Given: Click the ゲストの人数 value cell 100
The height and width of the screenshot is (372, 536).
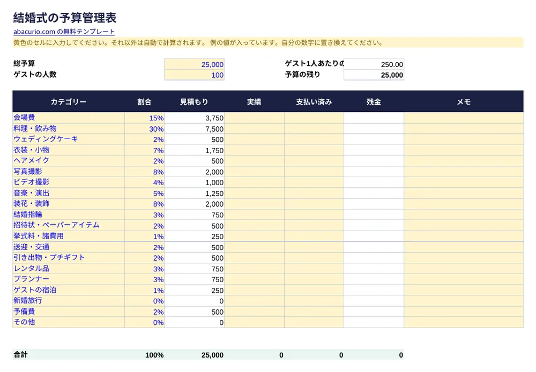Looking at the screenshot, I should (194, 75).
